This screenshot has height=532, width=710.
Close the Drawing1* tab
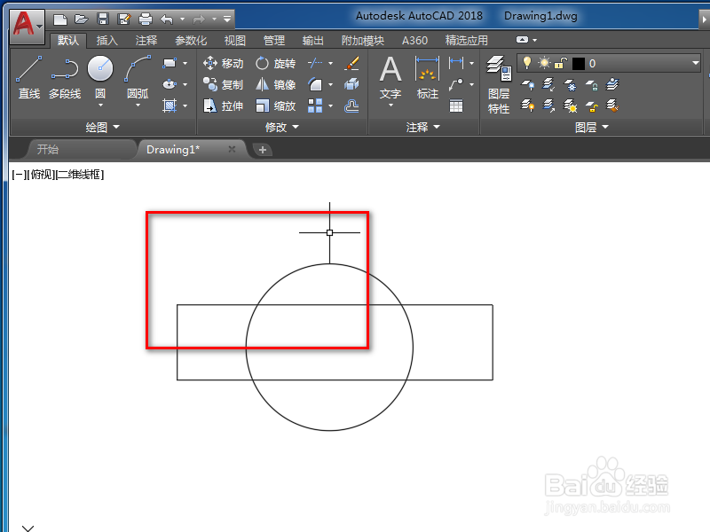[x=232, y=149]
